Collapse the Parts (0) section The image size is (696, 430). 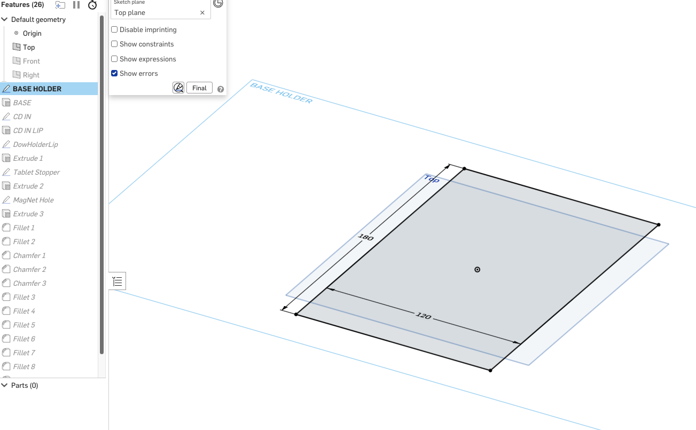pyautogui.click(x=5, y=385)
